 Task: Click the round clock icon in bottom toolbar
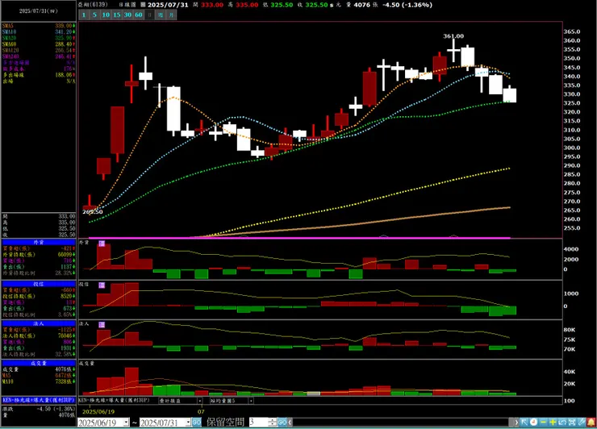click(x=534, y=423)
